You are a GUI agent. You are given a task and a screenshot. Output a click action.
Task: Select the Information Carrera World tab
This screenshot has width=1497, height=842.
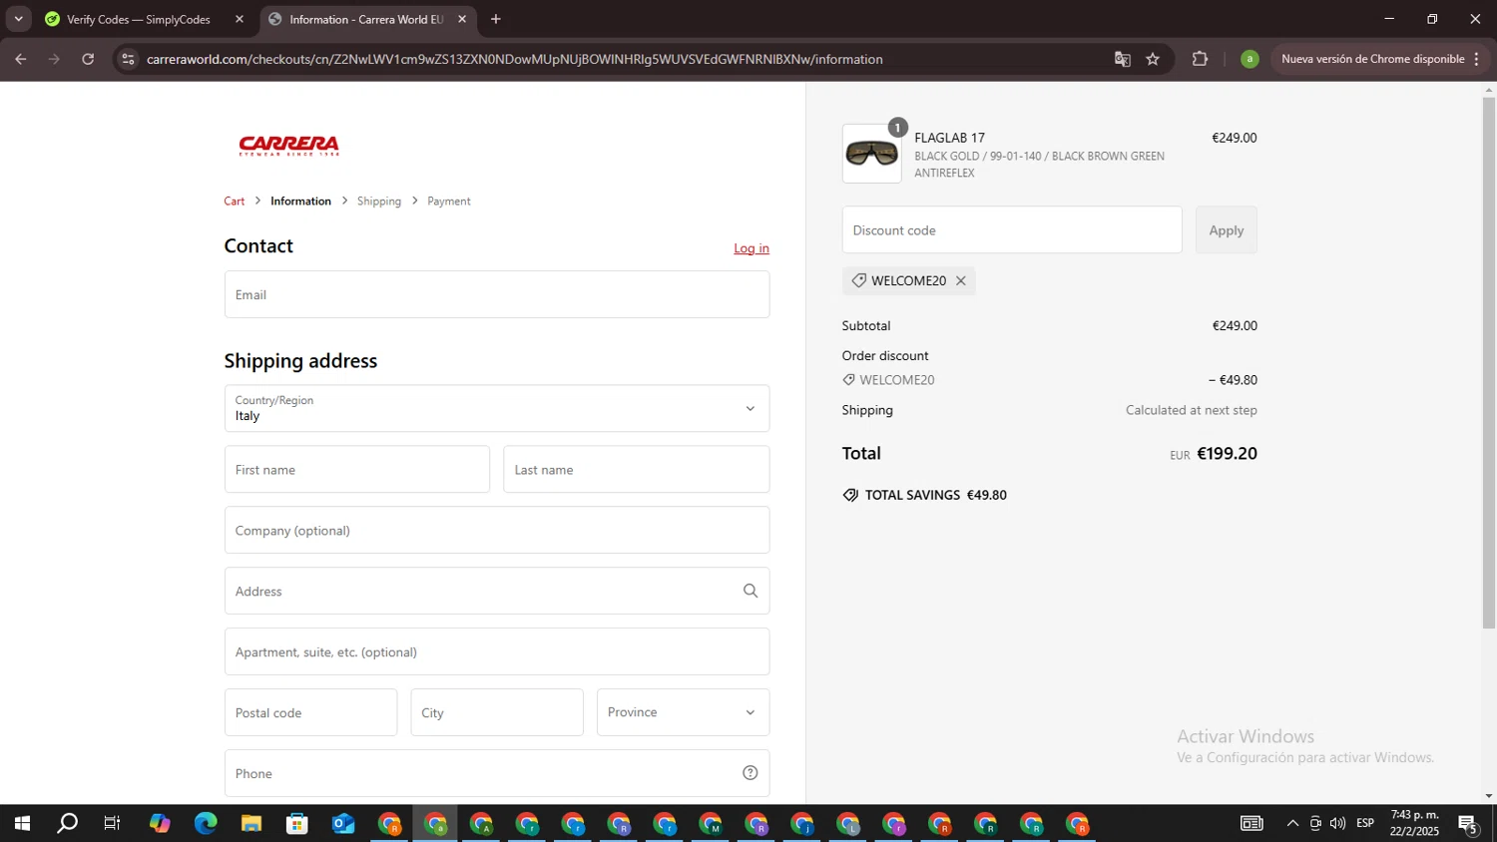(x=368, y=19)
